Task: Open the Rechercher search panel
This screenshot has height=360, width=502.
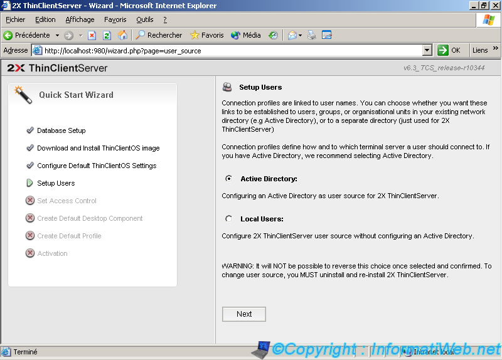Action: [159, 35]
